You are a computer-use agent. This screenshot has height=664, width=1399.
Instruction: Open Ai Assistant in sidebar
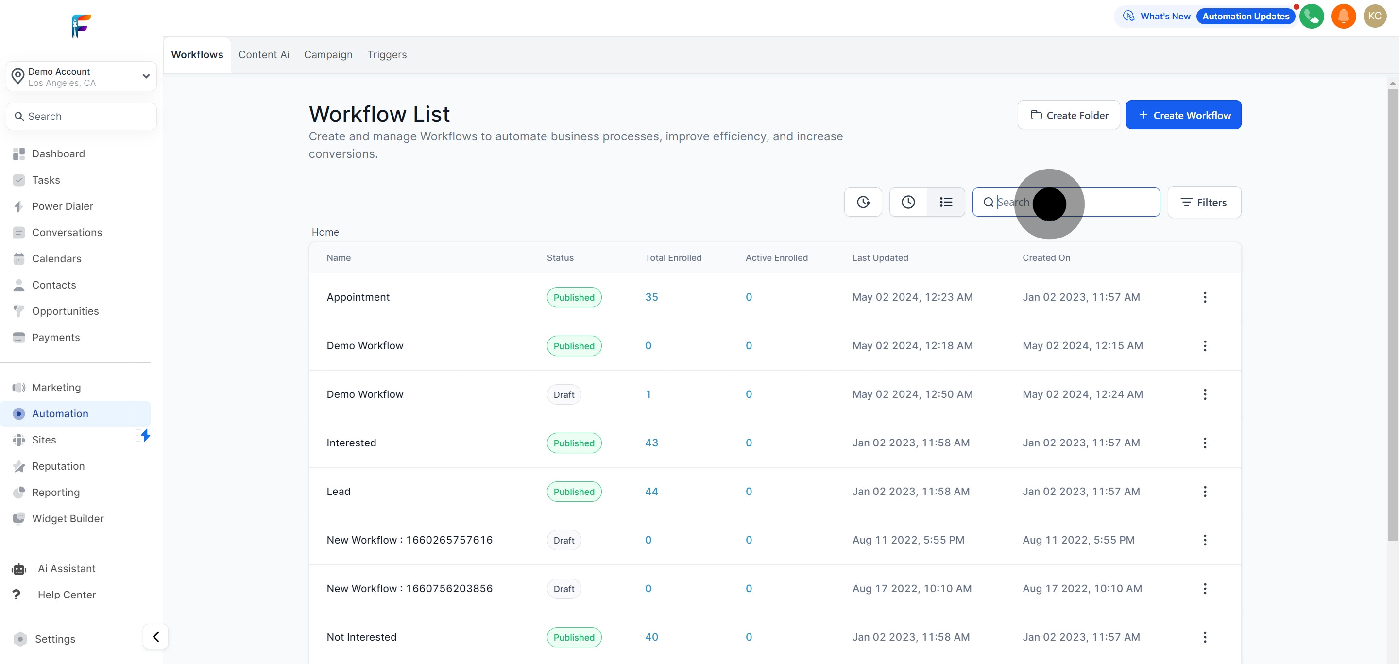66,568
